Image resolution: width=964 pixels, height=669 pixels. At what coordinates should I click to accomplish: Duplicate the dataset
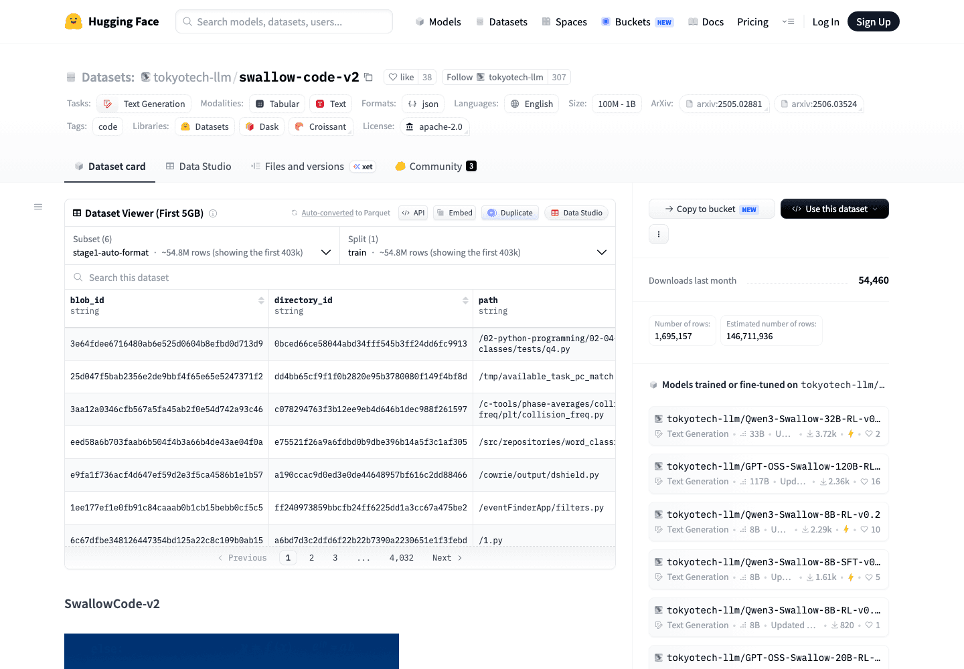tap(510, 213)
